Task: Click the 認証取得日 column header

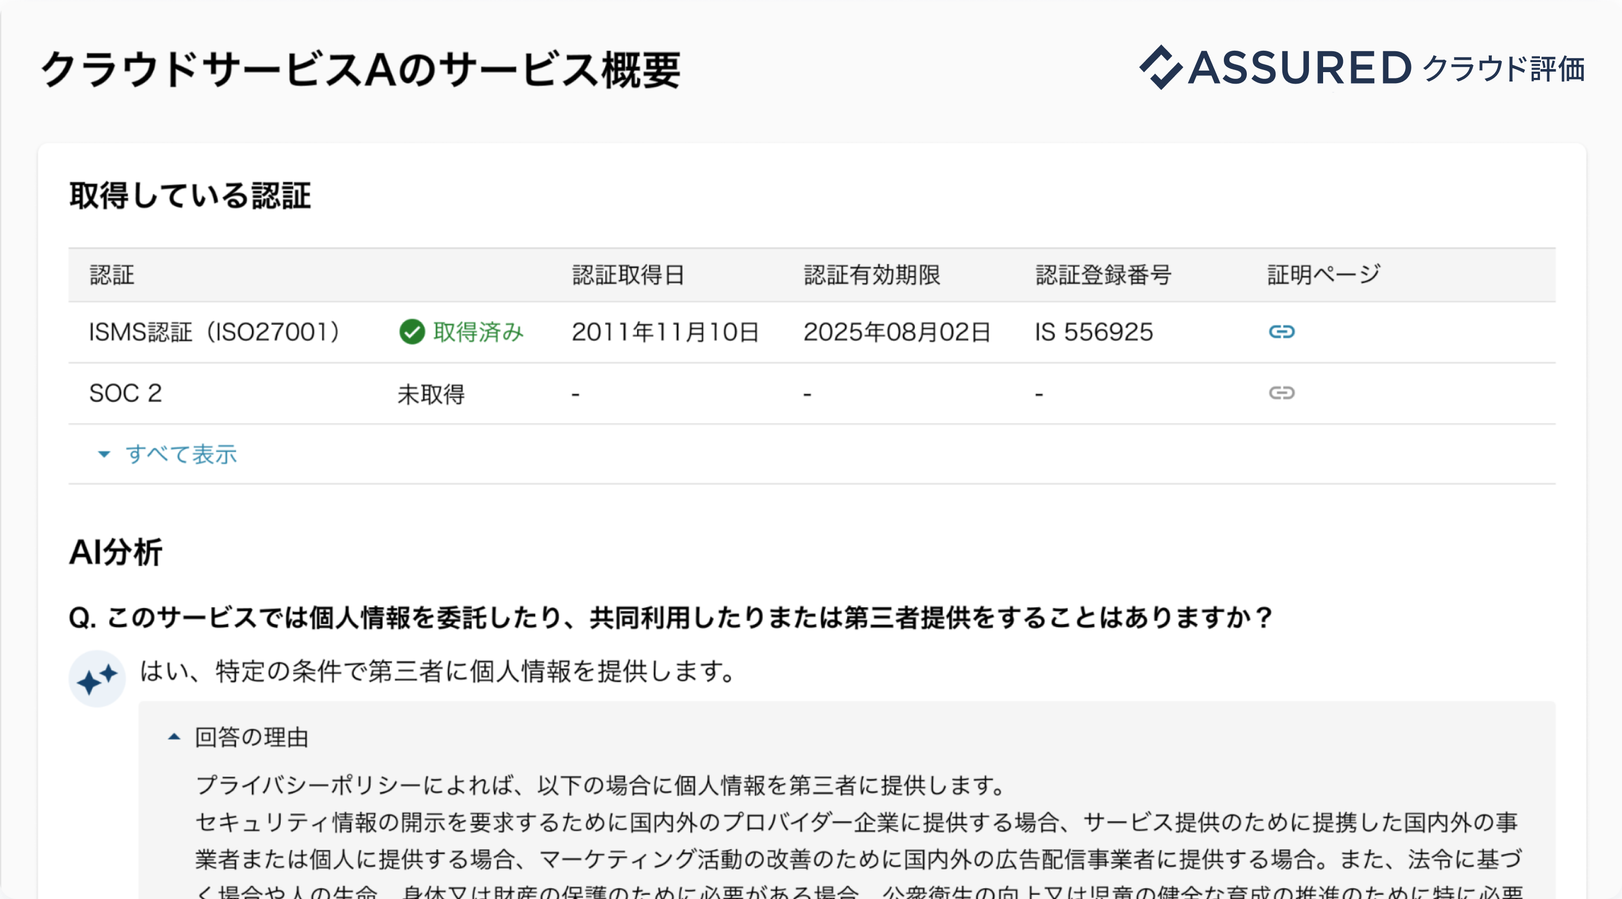Action: click(x=628, y=275)
